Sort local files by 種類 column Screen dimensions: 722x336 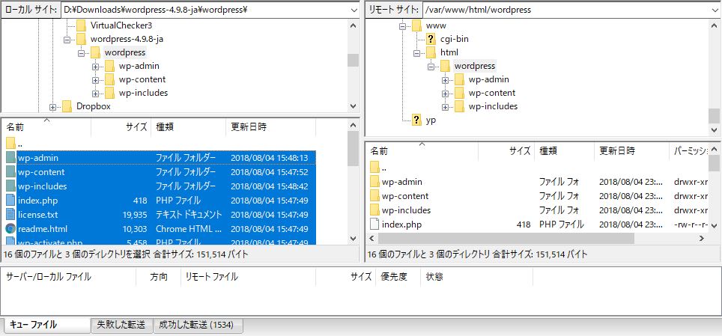[188, 127]
